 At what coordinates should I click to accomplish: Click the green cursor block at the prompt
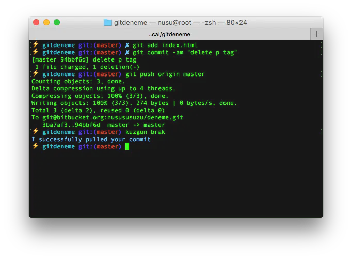[x=127, y=146]
